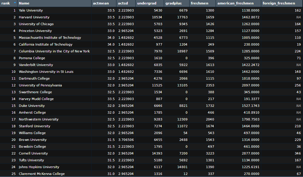The height and width of the screenshot is (177, 303).
Task: Click Duke's american_freshmen value 1527.1743
Action: coord(251,106)
